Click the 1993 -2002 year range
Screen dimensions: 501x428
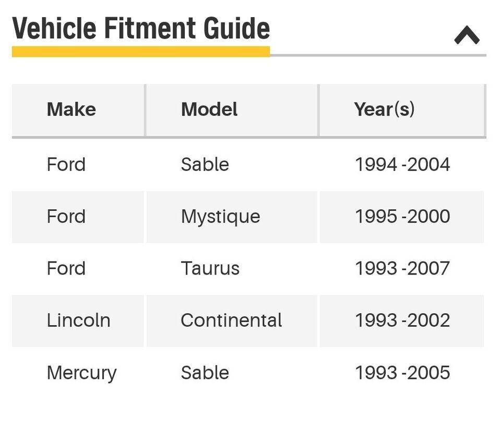[402, 320]
